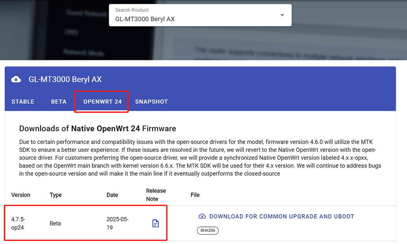Click the Date column header
This screenshot has width=407, height=244.
[x=112, y=195]
